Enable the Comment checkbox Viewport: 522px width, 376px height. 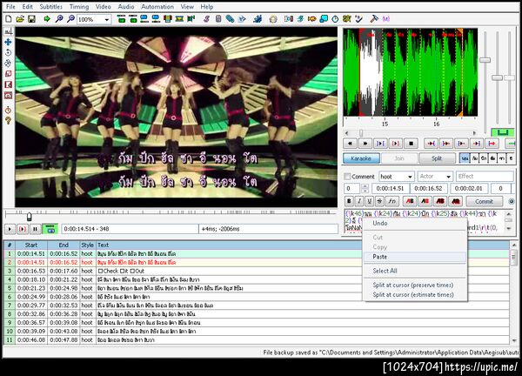[x=347, y=177]
